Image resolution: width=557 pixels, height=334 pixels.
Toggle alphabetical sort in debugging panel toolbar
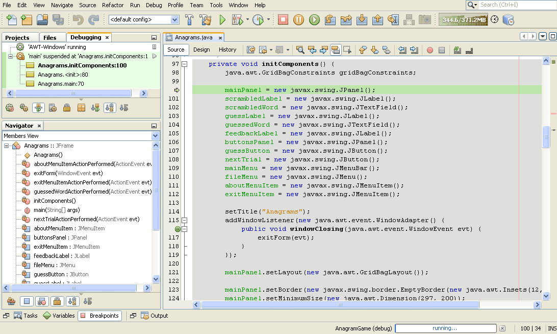[110, 108]
